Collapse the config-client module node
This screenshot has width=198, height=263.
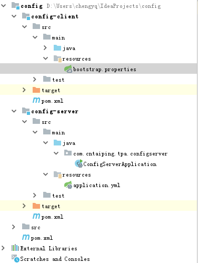click(14, 16)
